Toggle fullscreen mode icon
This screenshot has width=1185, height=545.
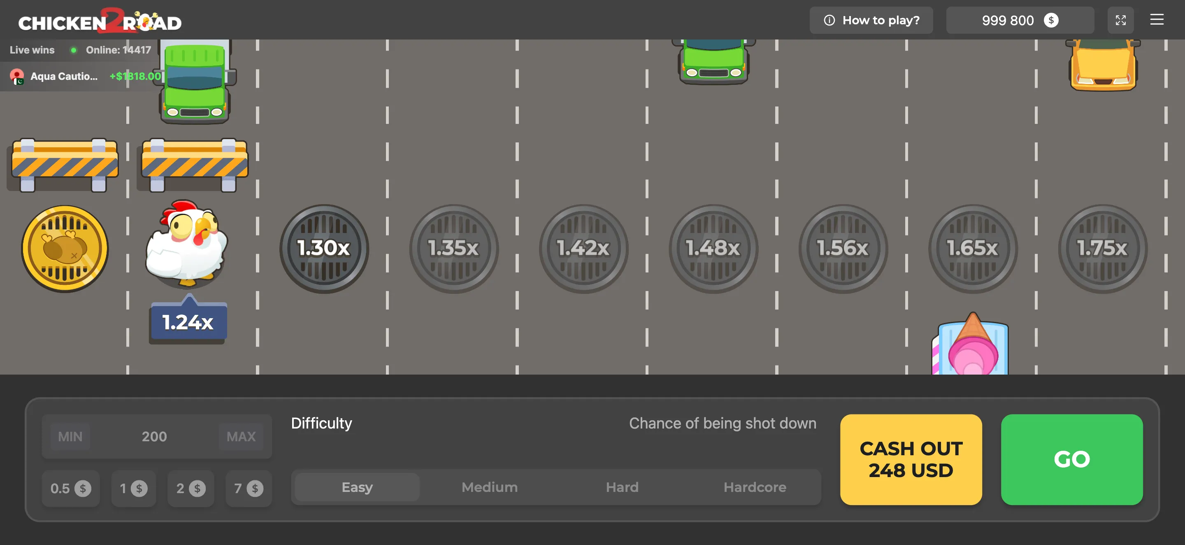point(1120,20)
